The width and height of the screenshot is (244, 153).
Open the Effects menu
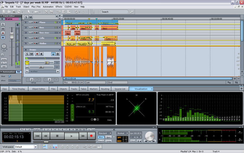click(59, 7)
